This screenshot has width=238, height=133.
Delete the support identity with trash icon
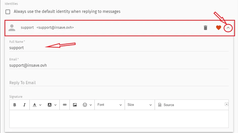point(205,28)
